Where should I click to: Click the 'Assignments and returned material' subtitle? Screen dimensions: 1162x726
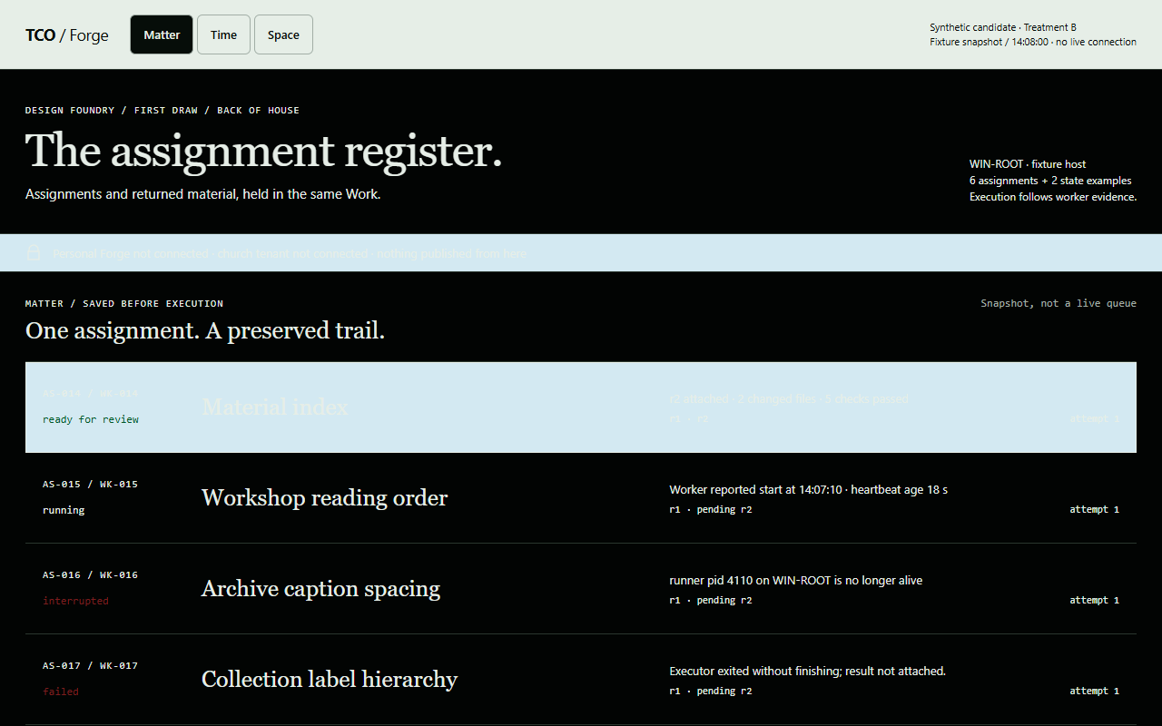coord(202,194)
